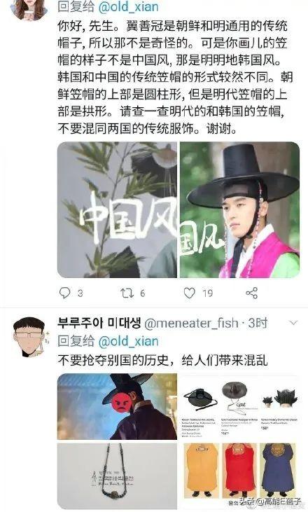
Task: Click the reply speech bubble icon
Action: [x=64, y=293]
